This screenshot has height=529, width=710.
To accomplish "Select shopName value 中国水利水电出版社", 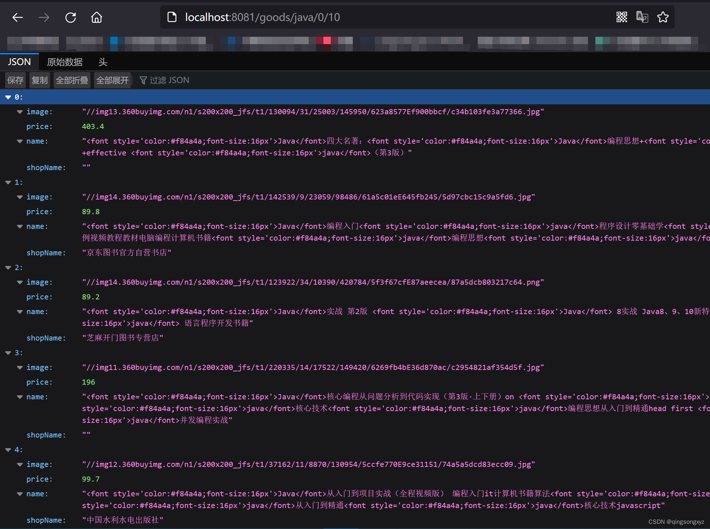I will [x=123, y=520].
